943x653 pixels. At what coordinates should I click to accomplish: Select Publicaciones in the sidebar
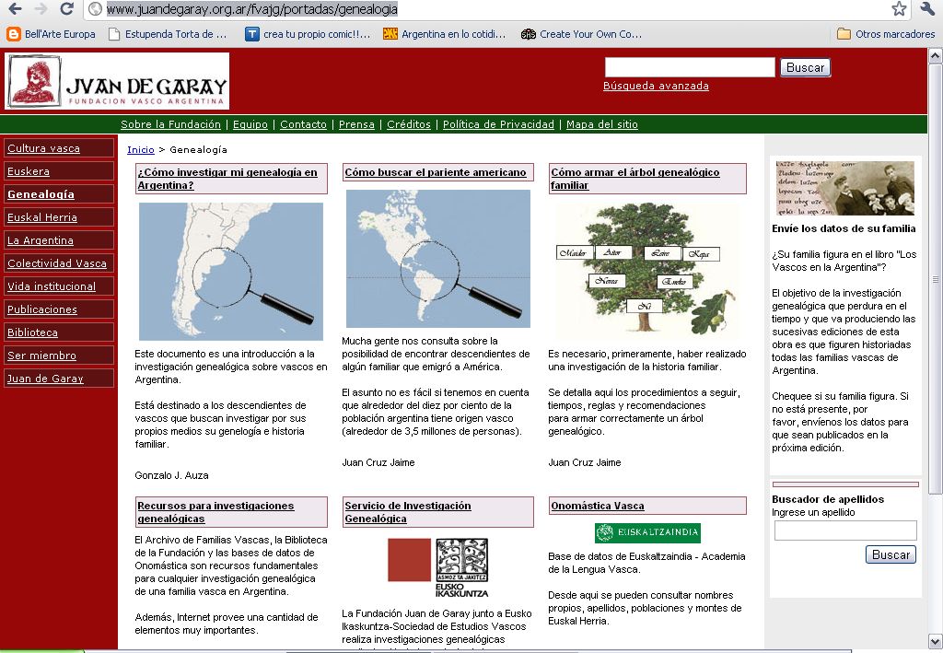pos(59,309)
